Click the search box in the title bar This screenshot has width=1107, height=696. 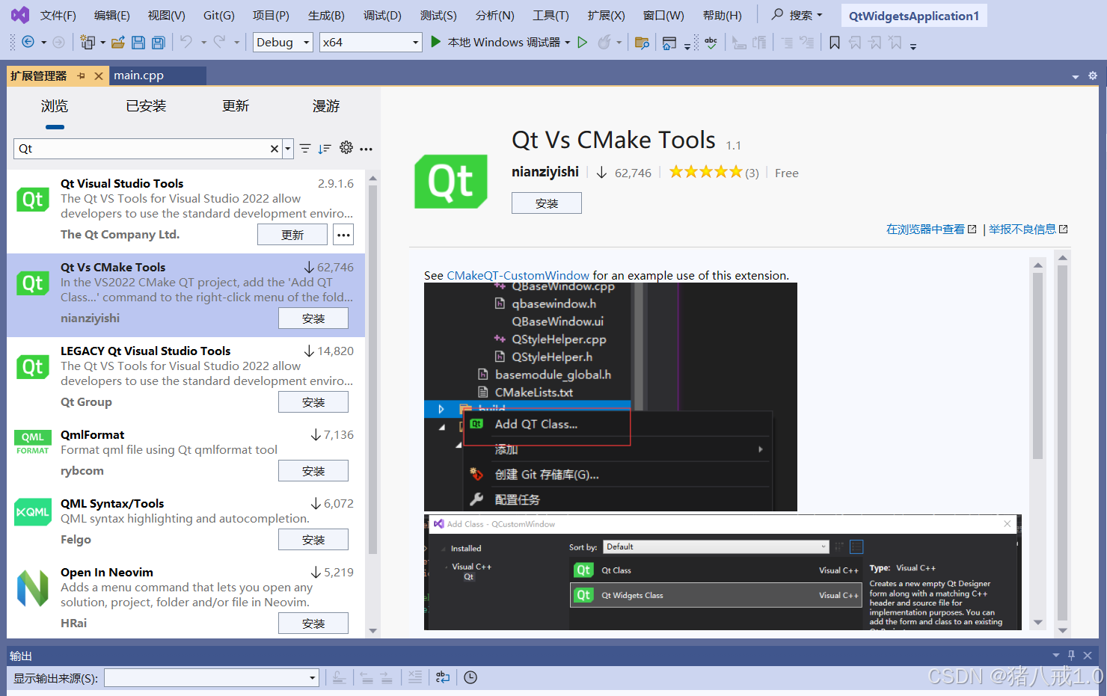797,15
